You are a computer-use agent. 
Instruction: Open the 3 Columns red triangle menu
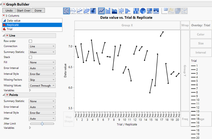4,16
